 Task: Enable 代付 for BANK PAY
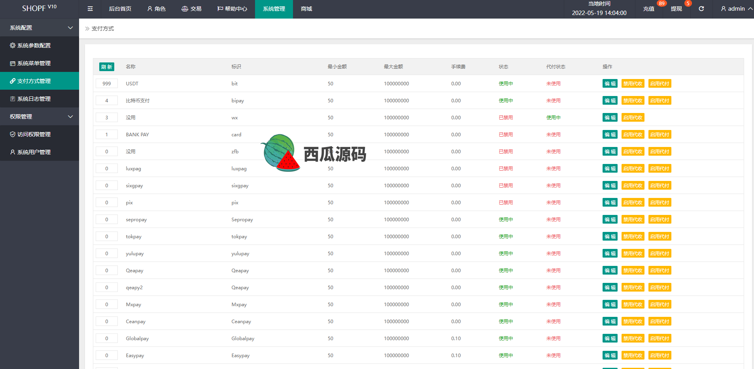(x=660, y=135)
